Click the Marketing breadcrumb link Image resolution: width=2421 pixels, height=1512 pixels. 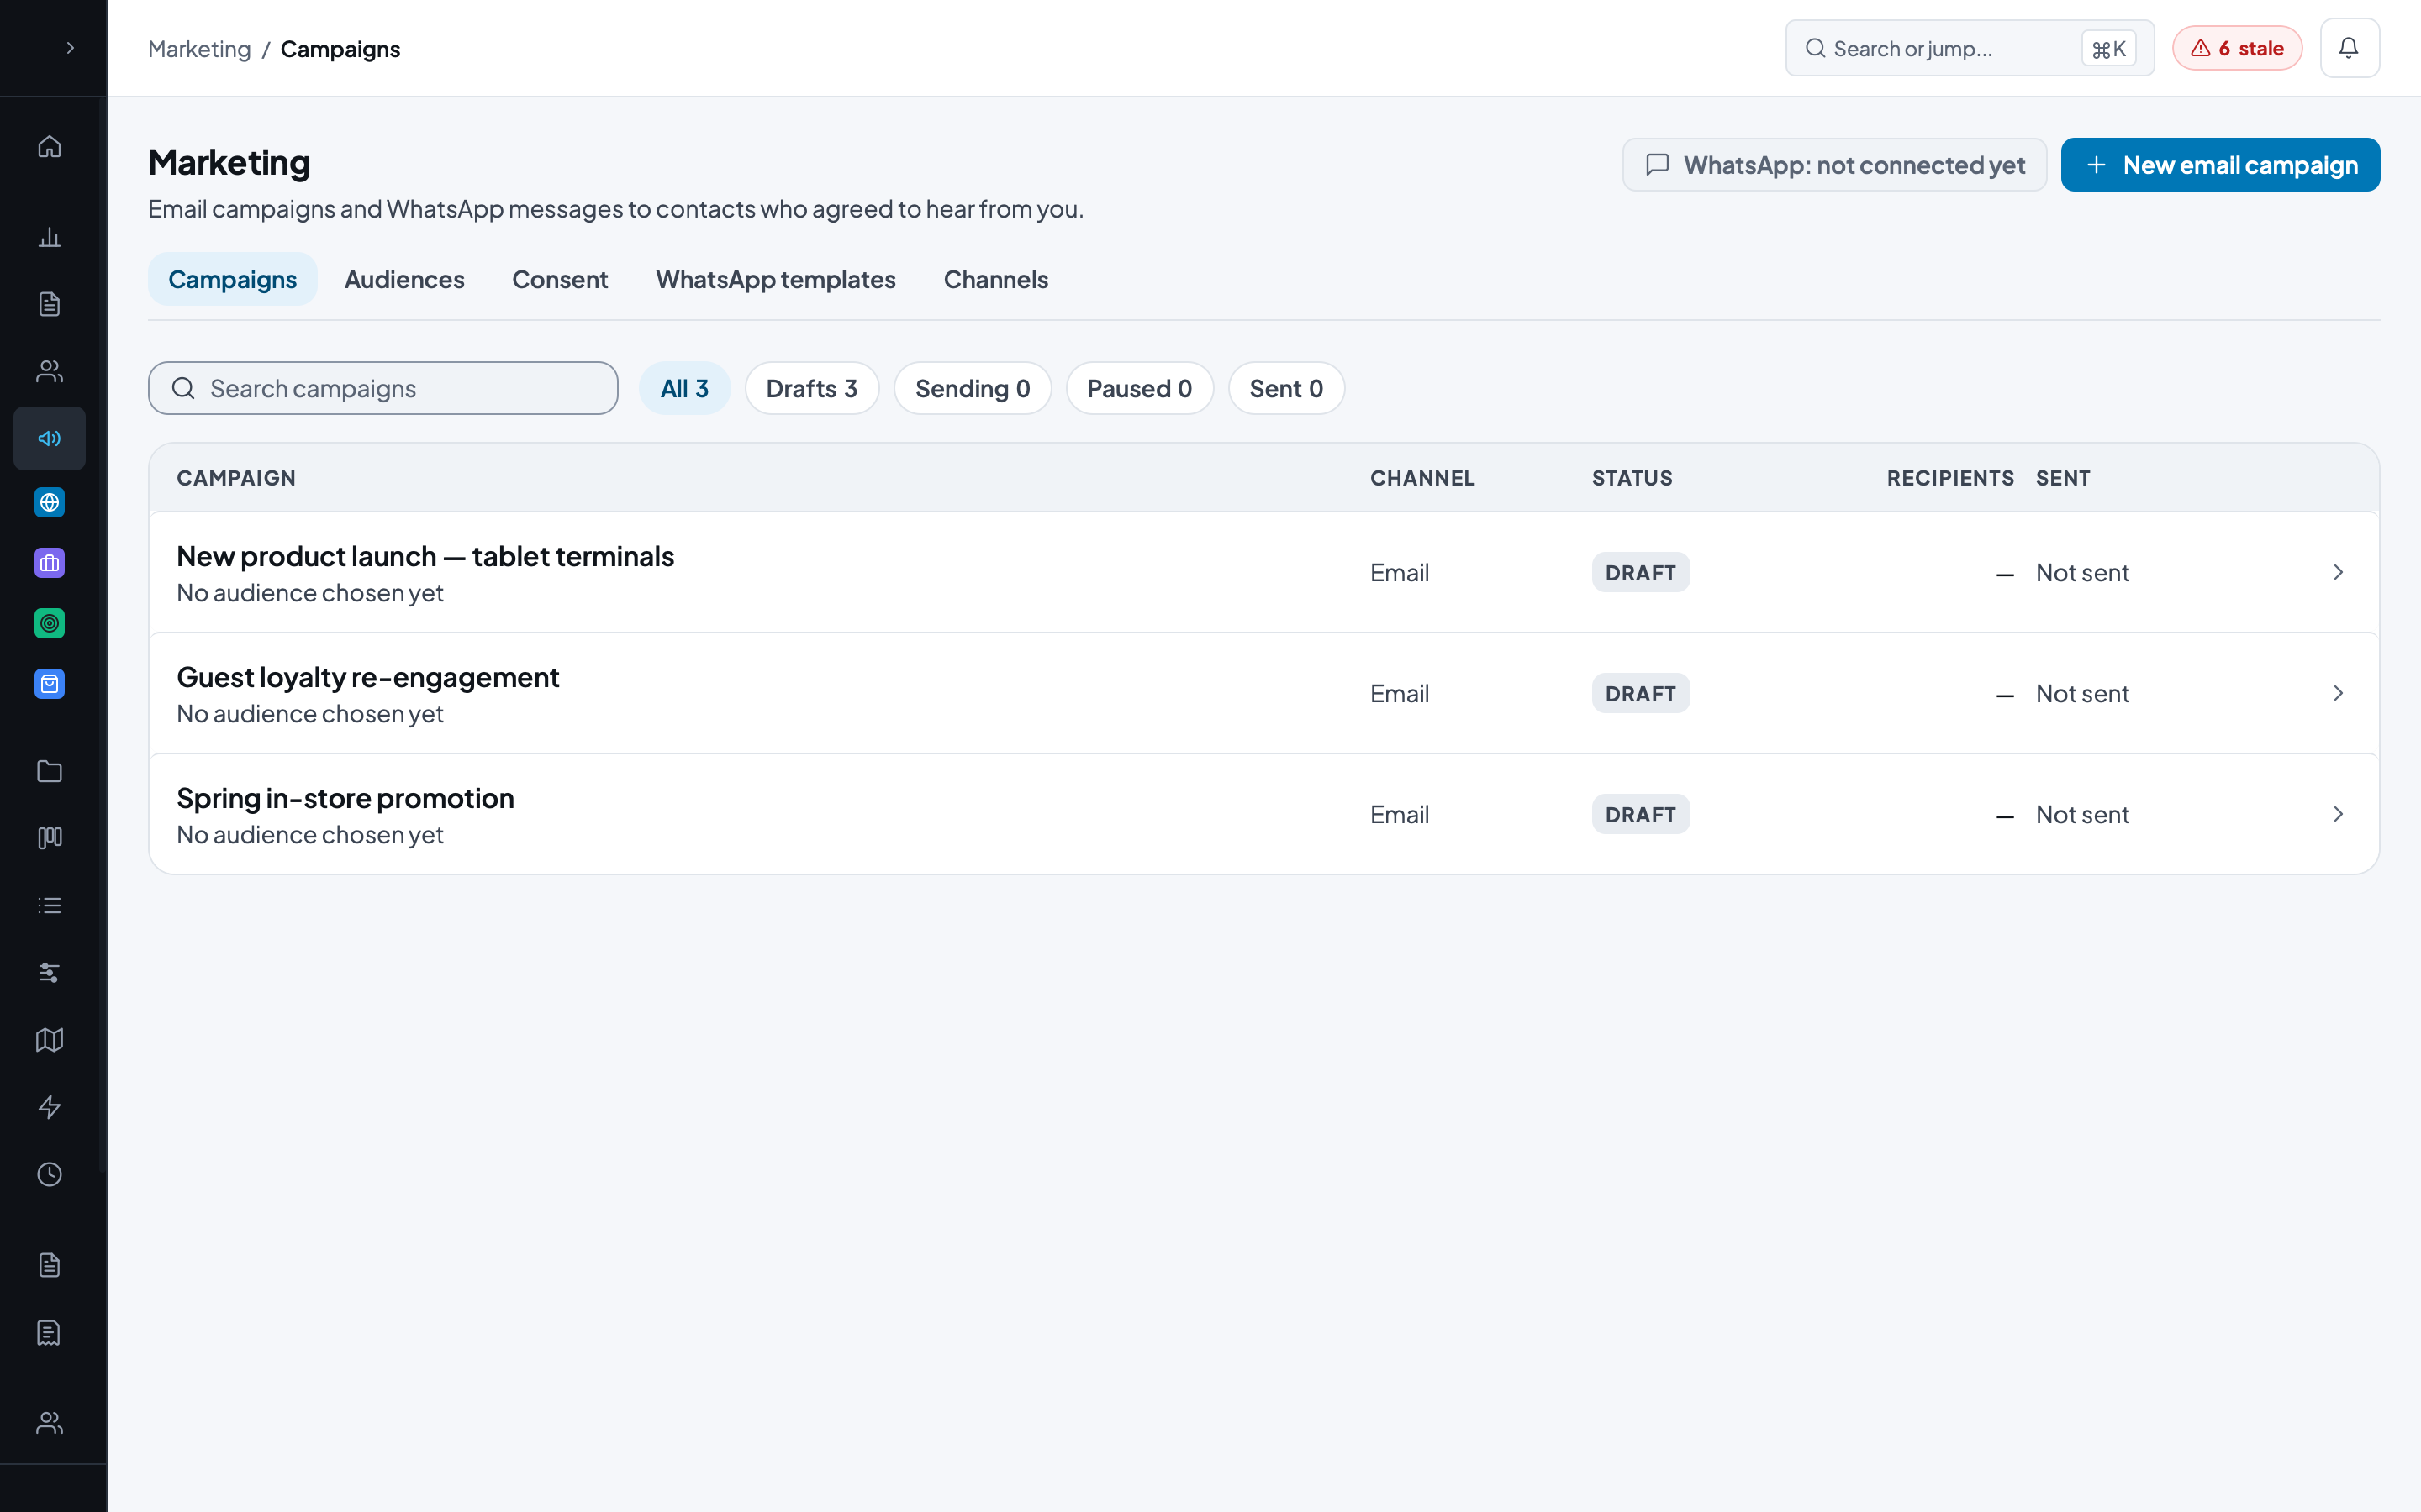(x=199, y=49)
